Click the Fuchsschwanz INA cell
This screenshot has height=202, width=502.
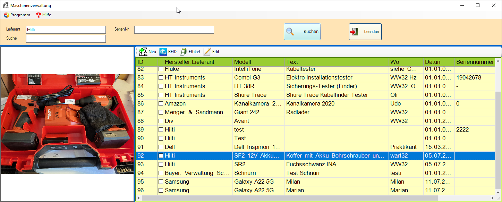pyautogui.click(x=337, y=165)
